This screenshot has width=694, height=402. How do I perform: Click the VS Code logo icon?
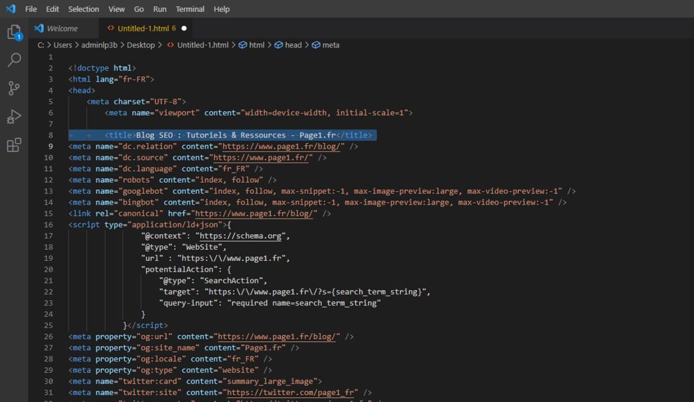click(10, 9)
